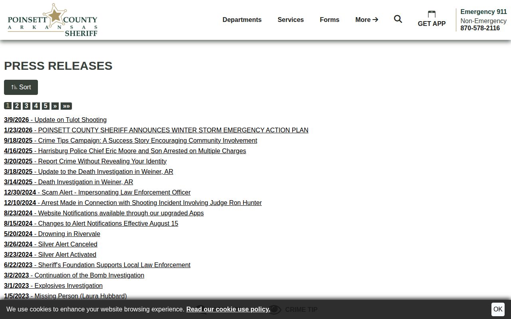Dismiss cookie notice with OK button
511x319 pixels.
click(x=498, y=309)
